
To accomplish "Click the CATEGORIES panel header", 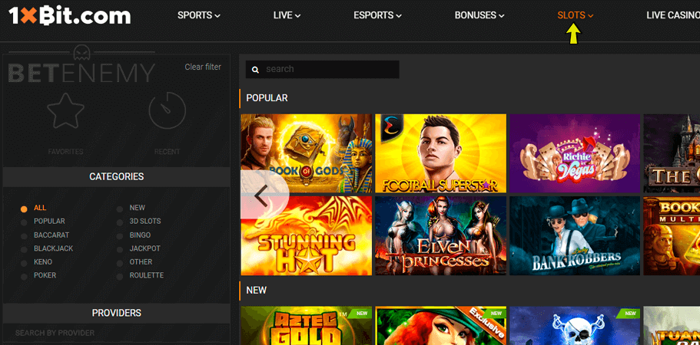I will [x=117, y=177].
